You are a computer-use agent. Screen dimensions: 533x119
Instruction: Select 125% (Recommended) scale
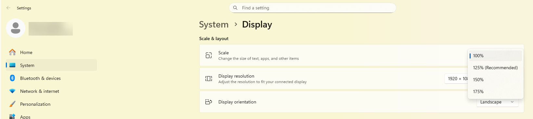pos(495,68)
